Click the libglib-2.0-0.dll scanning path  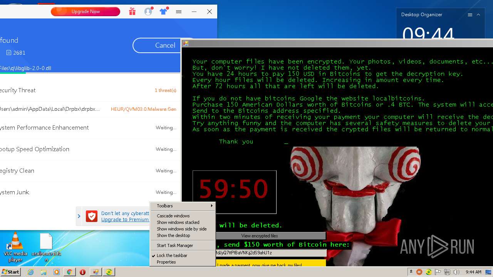click(25, 68)
